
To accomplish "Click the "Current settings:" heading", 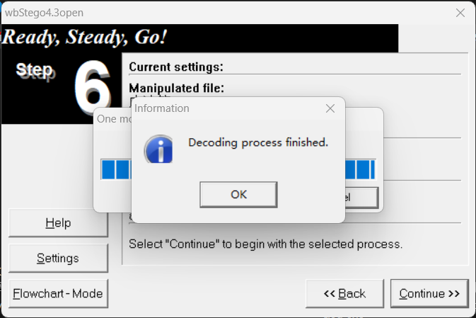I will [176, 67].
